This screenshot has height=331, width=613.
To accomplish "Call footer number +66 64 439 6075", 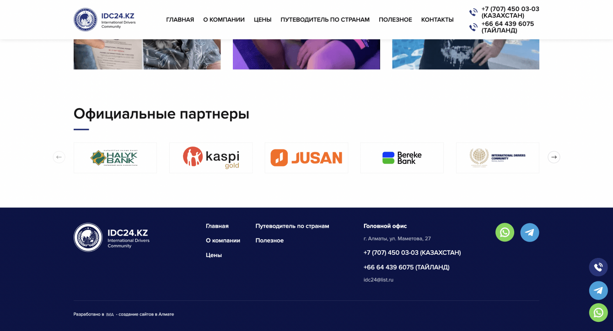I will click(407, 267).
